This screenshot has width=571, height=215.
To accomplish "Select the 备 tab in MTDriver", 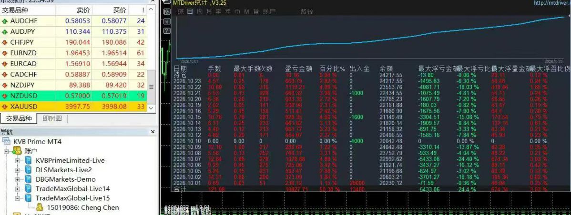I will coord(256,11).
